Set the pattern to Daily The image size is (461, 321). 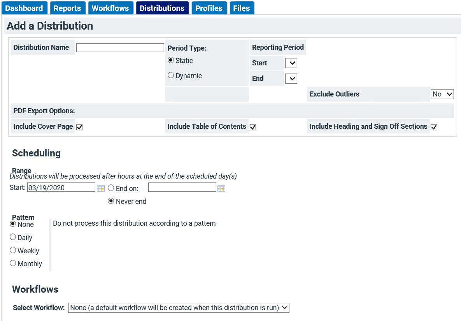pyautogui.click(x=12, y=237)
